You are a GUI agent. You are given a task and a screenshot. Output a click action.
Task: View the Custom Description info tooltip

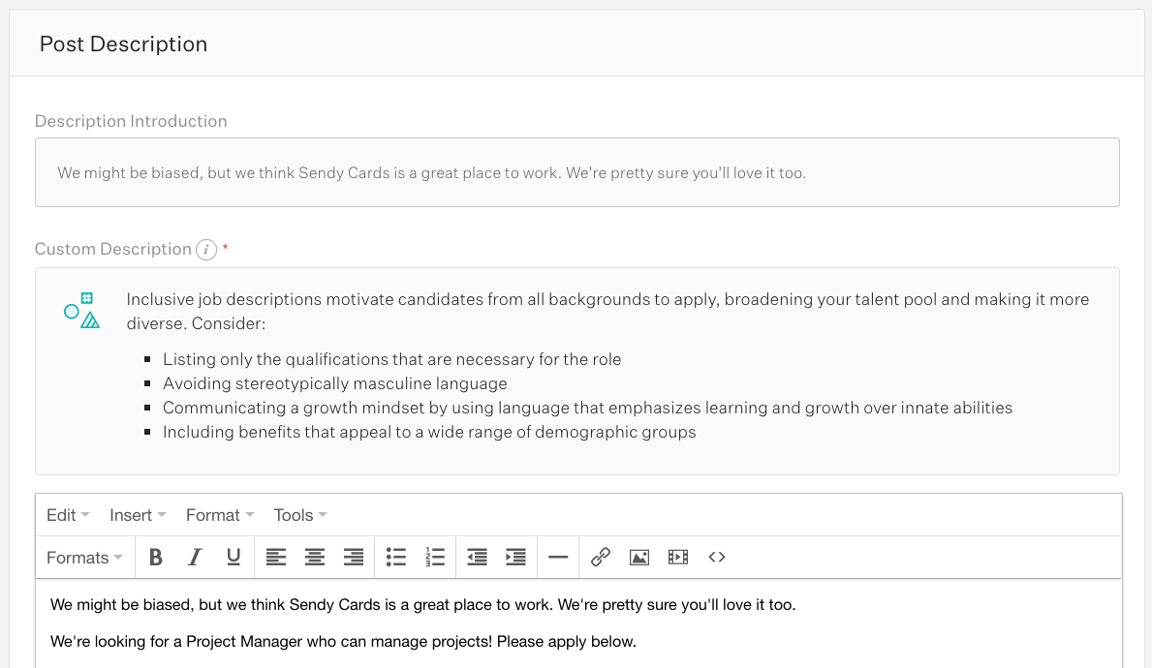click(x=204, y=249)
